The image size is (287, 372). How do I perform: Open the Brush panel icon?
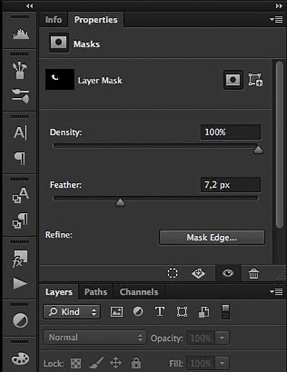click(21, 96)
